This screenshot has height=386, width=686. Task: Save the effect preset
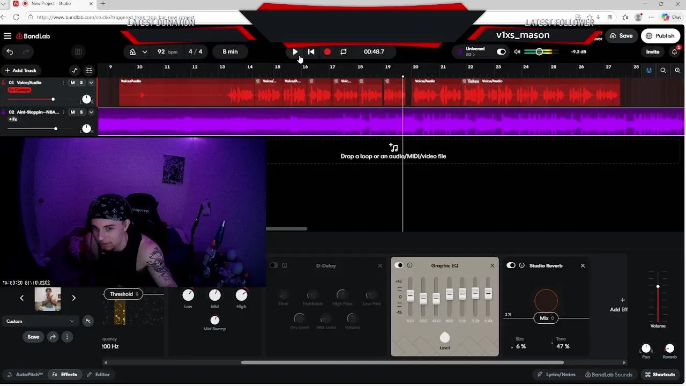pyautogui.click(x=33, y=337)
